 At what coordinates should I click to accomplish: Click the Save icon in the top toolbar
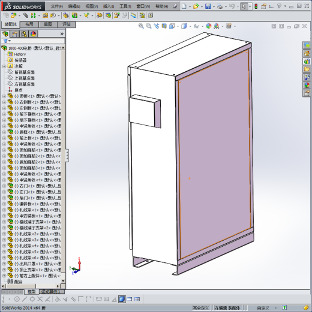coord(208,7)
